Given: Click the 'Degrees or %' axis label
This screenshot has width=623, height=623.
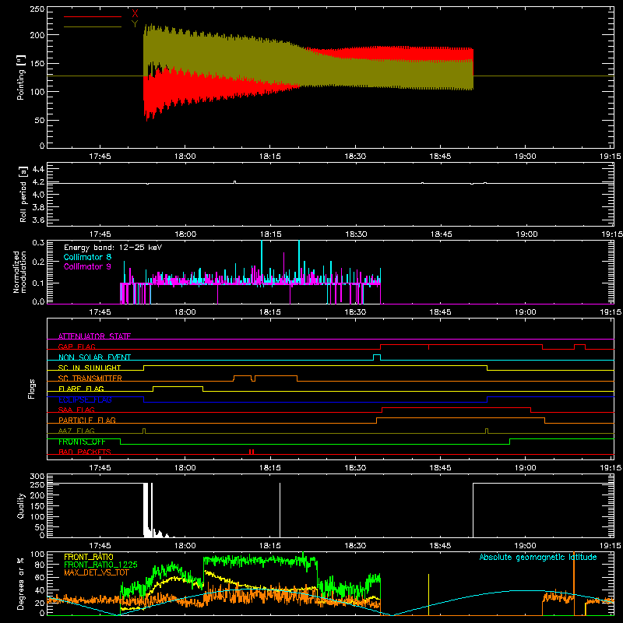Looking at the screenshot, I should 20,583.
